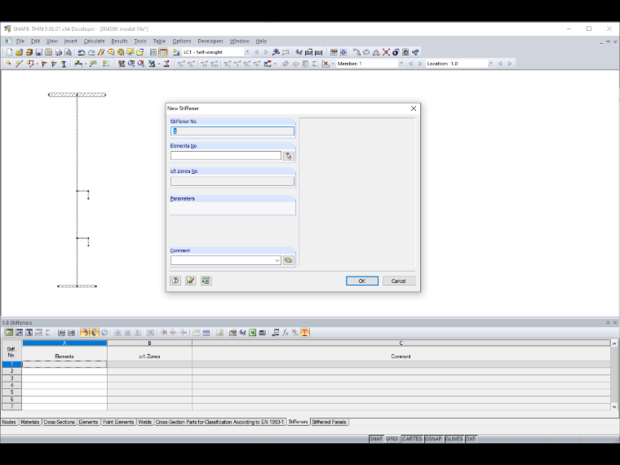Viewport: 620px width, 465px height.
Task: Click the Save disk icon in main toolbar
Action: (x=38, y=52)
